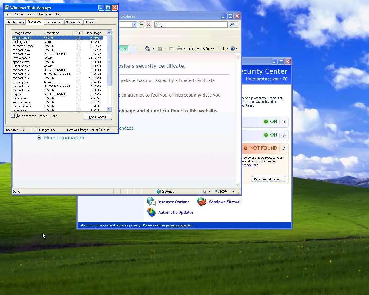Open the address bar history dropdown
Image resolution: width=369 pixels, height=295 pixels.
point(134,24)
